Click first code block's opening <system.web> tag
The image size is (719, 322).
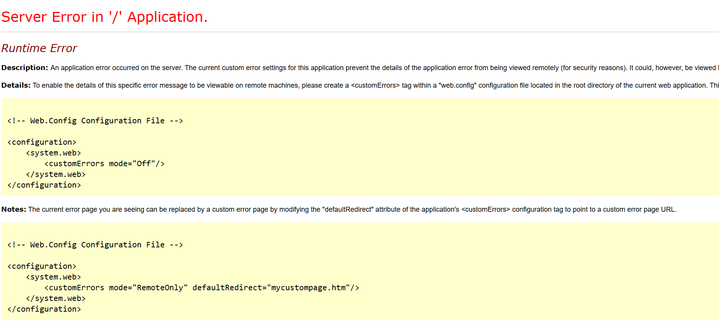[x=54, y=153]
